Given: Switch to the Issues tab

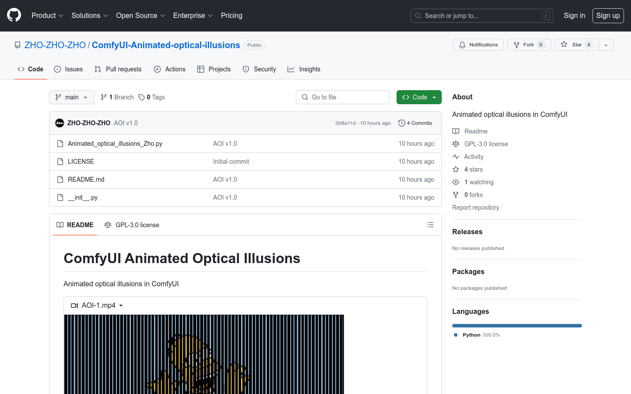Looking at the screenshot, I should click(x=68, y=69).
